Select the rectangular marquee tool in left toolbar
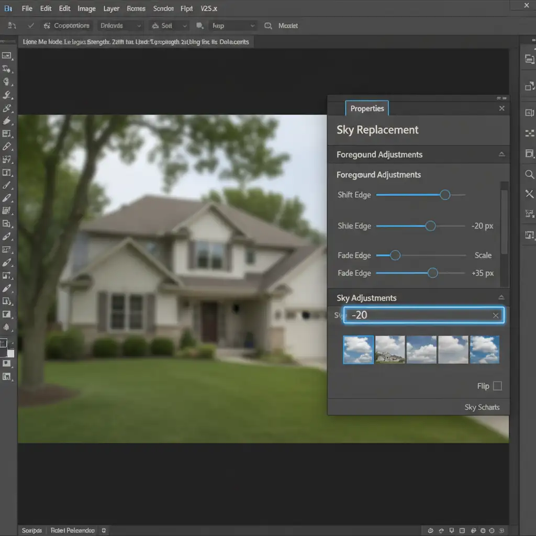 (7, 55)
